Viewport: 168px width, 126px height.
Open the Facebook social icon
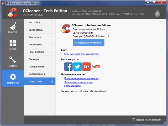click(69, 67)
